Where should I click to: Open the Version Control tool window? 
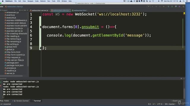click(21, 101)
